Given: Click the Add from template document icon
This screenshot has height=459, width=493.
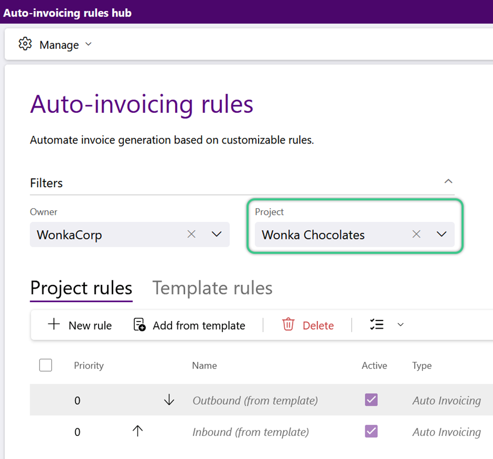Looking at the screenshot, I should coord(139,325).
